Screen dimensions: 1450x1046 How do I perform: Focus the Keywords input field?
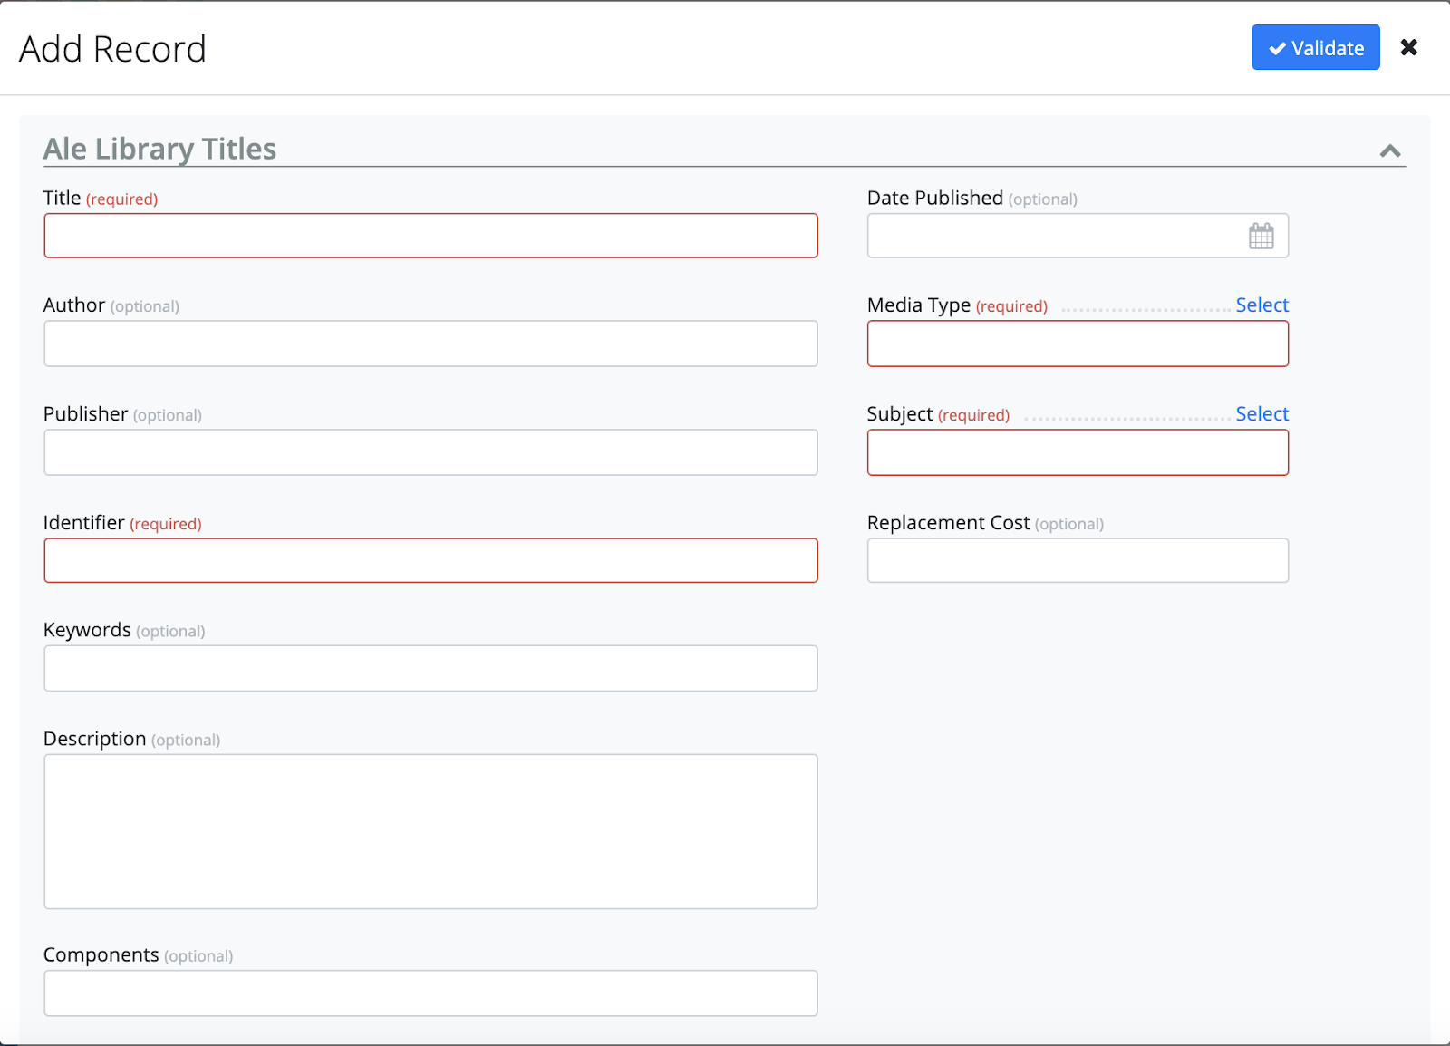click(x=430, y=668)
